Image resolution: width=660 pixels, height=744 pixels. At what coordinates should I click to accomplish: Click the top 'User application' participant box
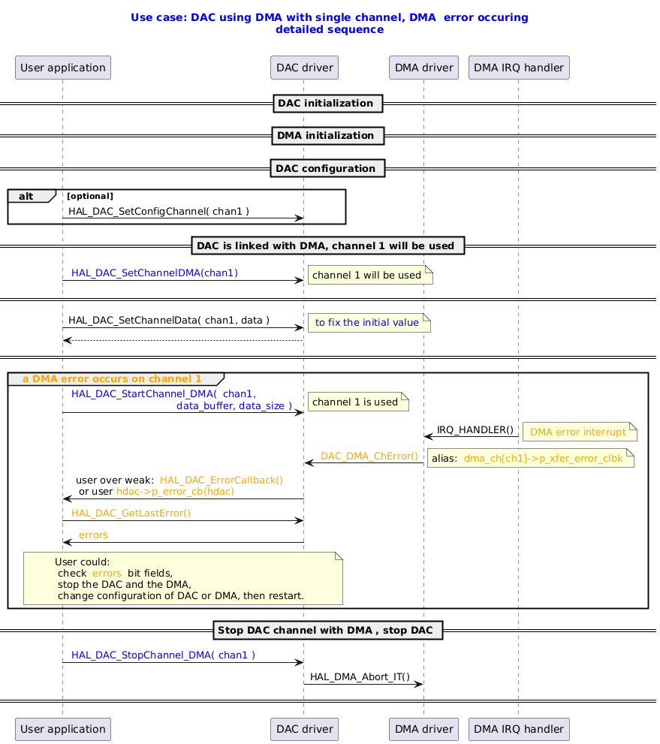coord(62,67)
